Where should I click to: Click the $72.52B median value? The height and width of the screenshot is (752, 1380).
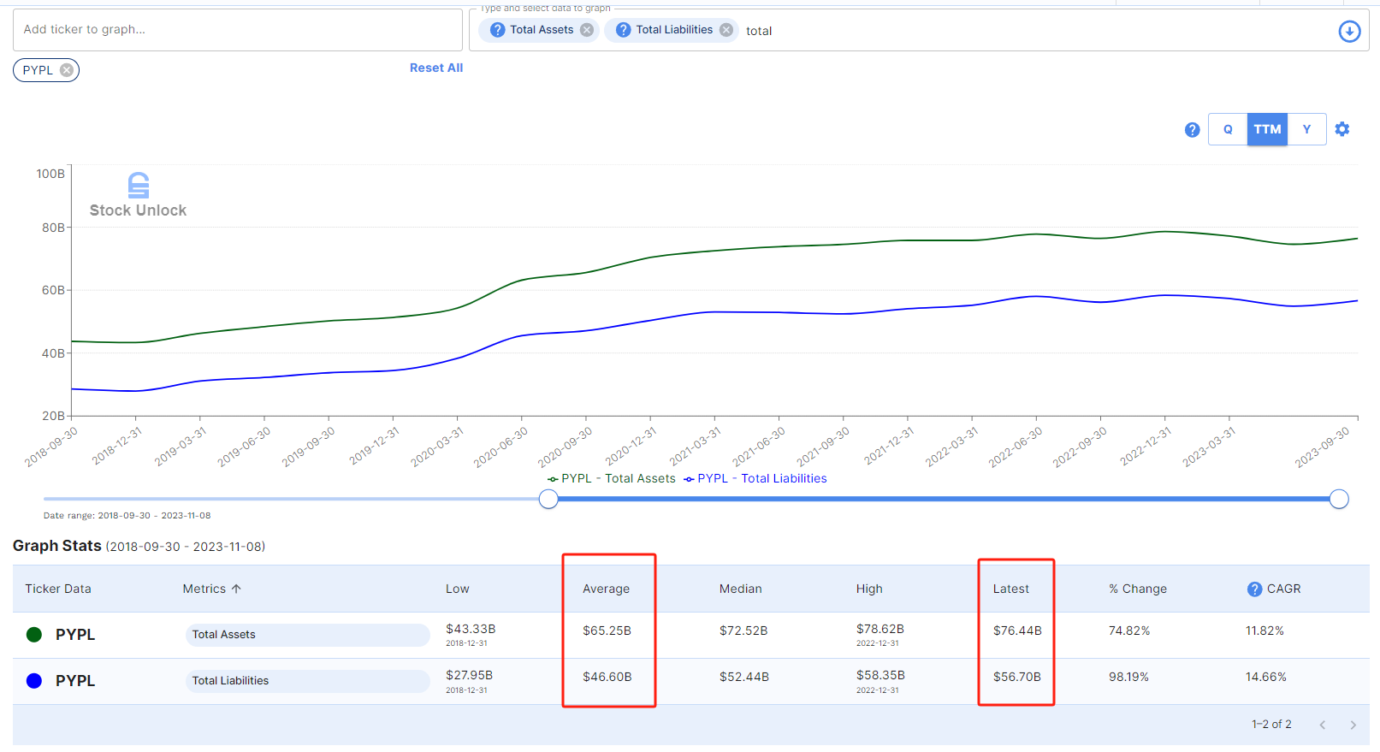click(x=743, y=631)
